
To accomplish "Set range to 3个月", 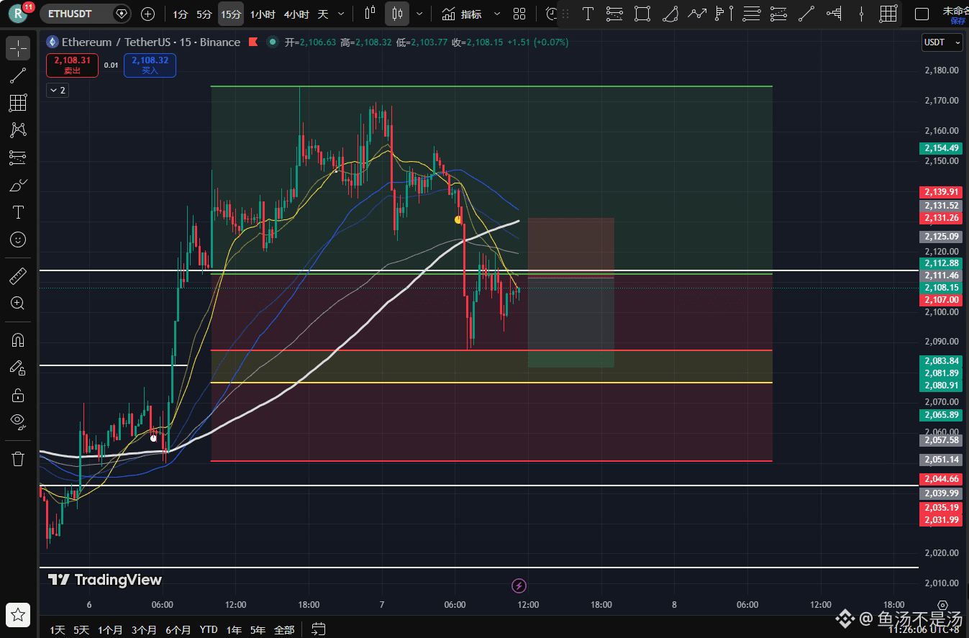I will pos(144,630).
